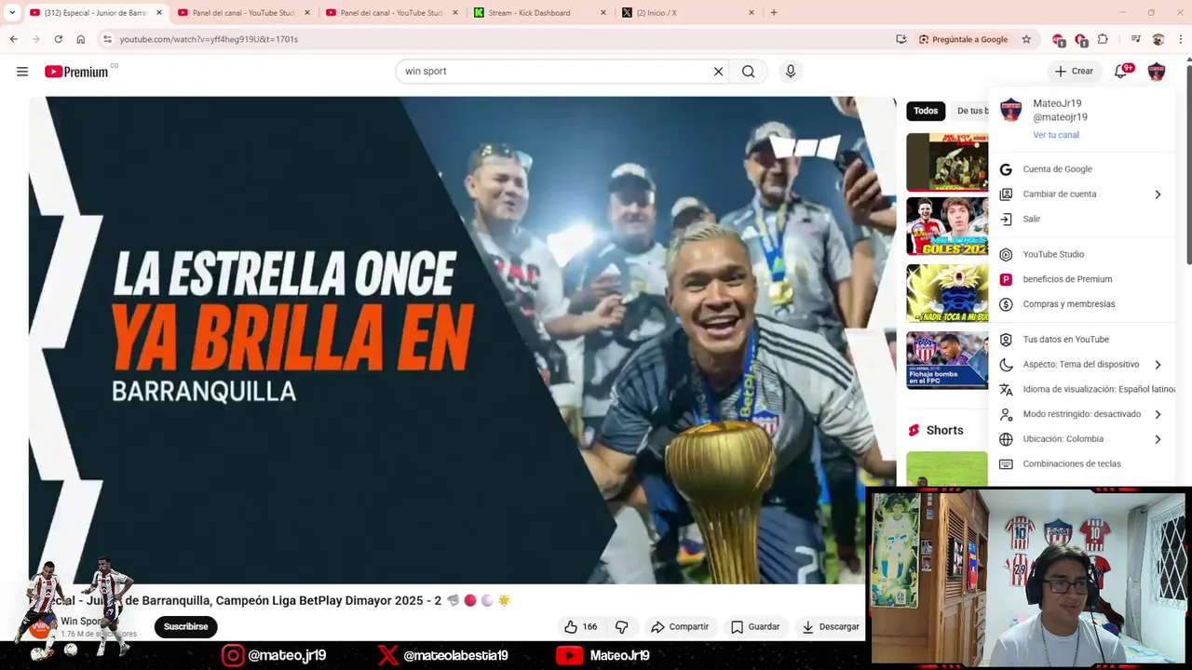The height and width of the screenshot is (670, 1192).
Task: Expand Cambiar de cuenta submenu
Action: point(1082,194)
